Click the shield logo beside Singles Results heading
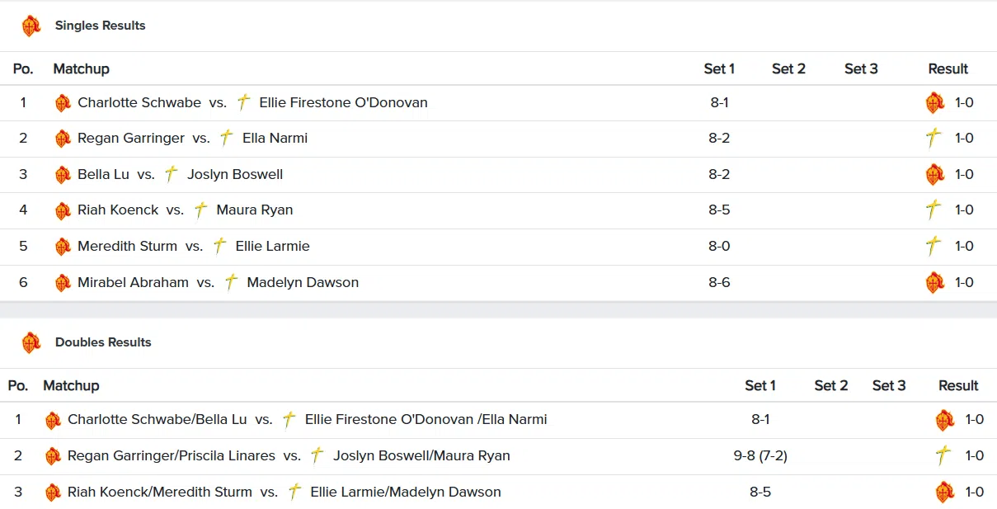This screenshot has width=997, height=509. 31,26
